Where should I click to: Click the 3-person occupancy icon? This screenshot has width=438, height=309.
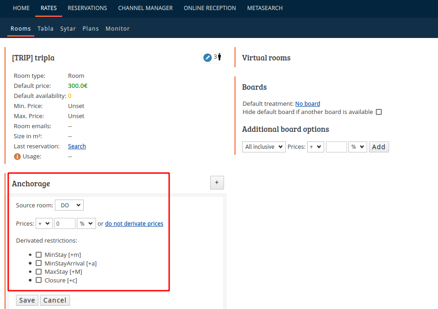click(x=218, y=57)
